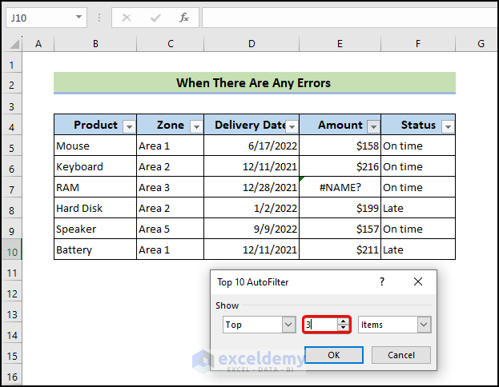The width and height of the screenshot is (499, 387).
Task: Click the Insert Function fx icon
Action: pyautogui.click(x=183, y=17)
